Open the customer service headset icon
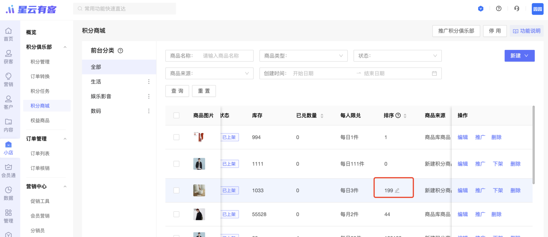 click(x=517, y=9)
